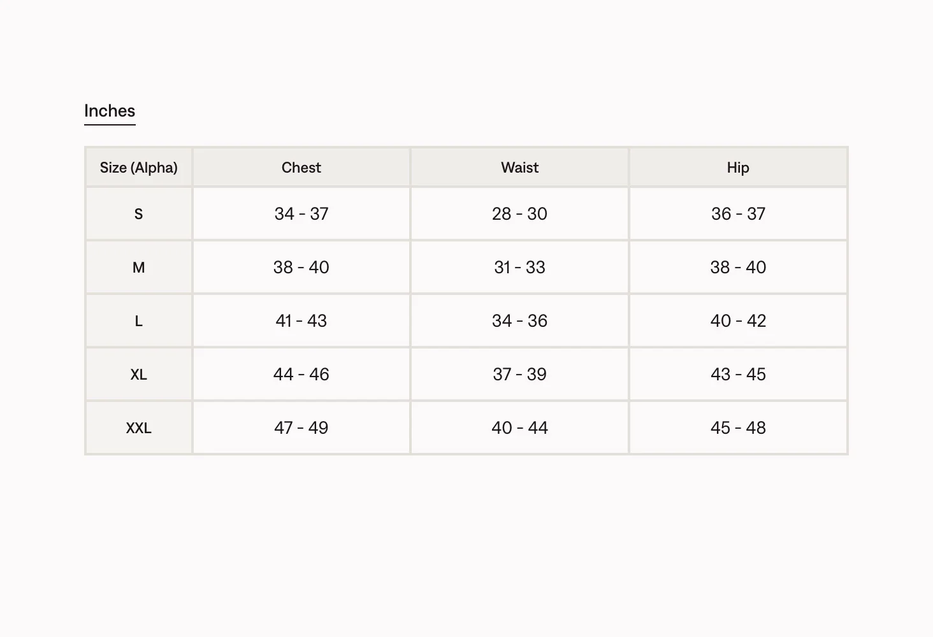
Task: Click waist measurement 37 - 39
Action: tap(520, 374)
